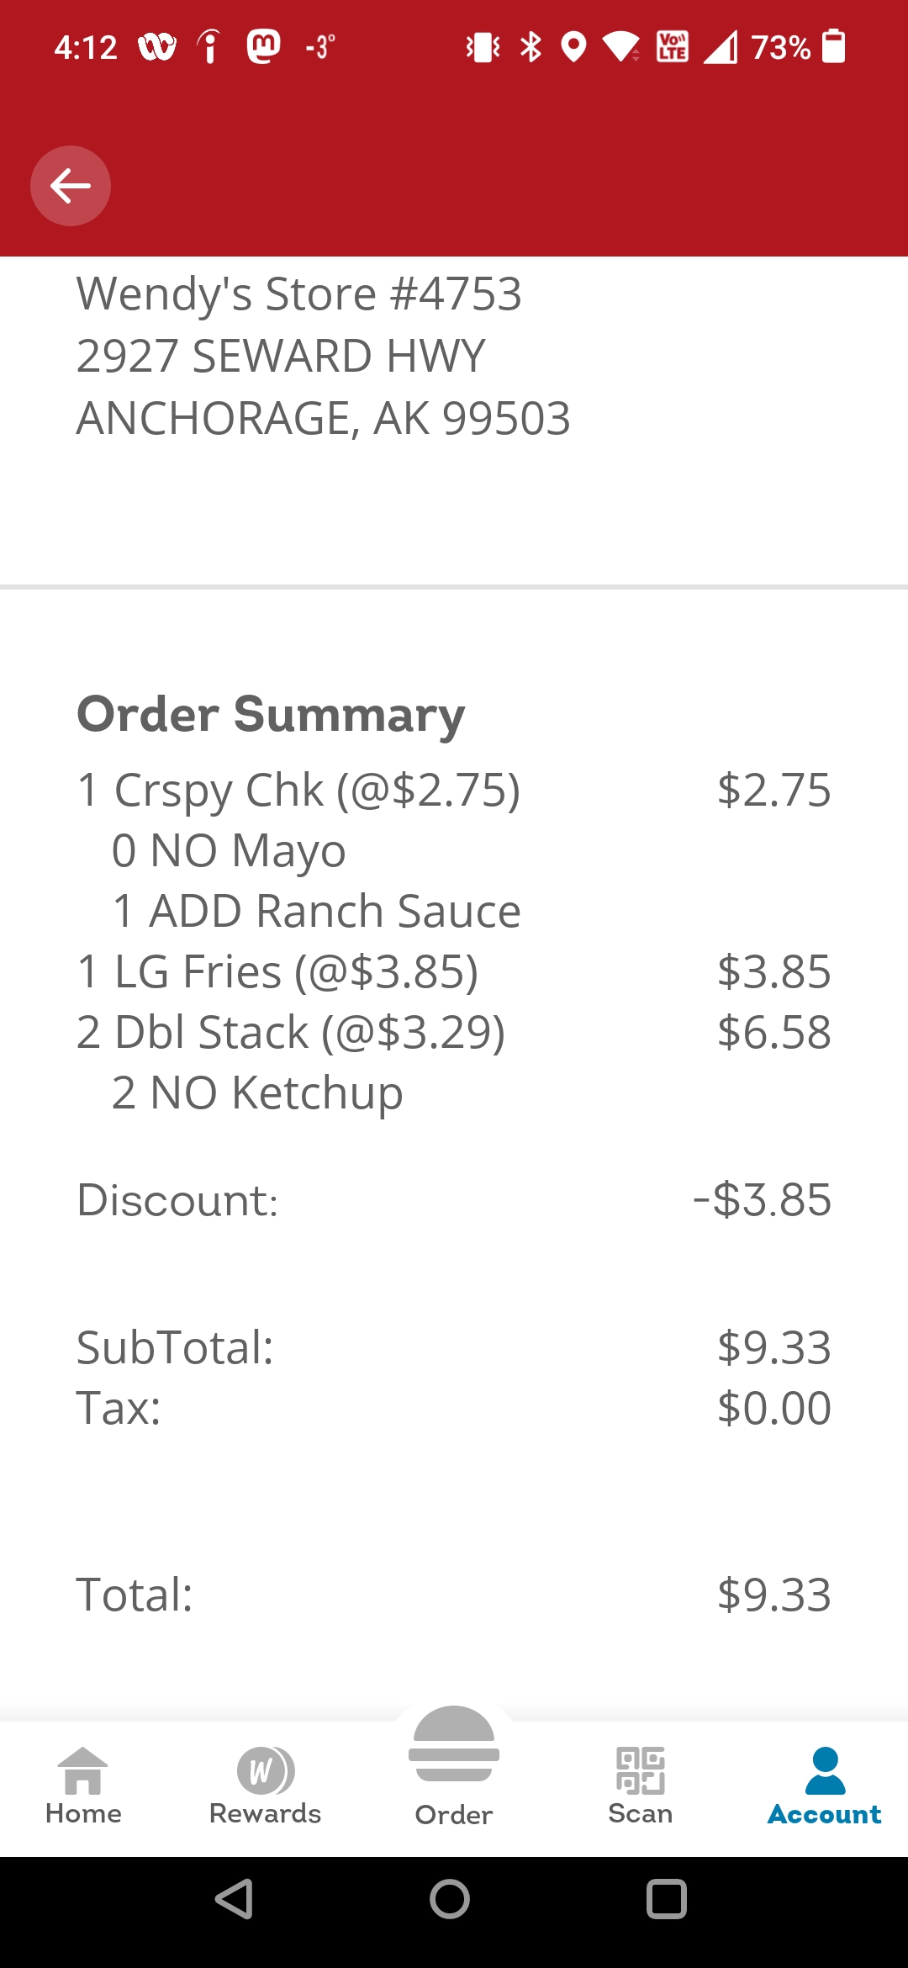Tap the back arrow button
908x1968 pixels.
(x=71, y=186)
